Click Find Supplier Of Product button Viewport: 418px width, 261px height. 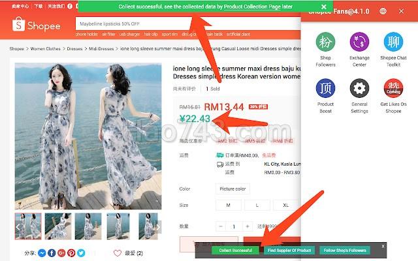pyautogui.click(x=289, y=251)
